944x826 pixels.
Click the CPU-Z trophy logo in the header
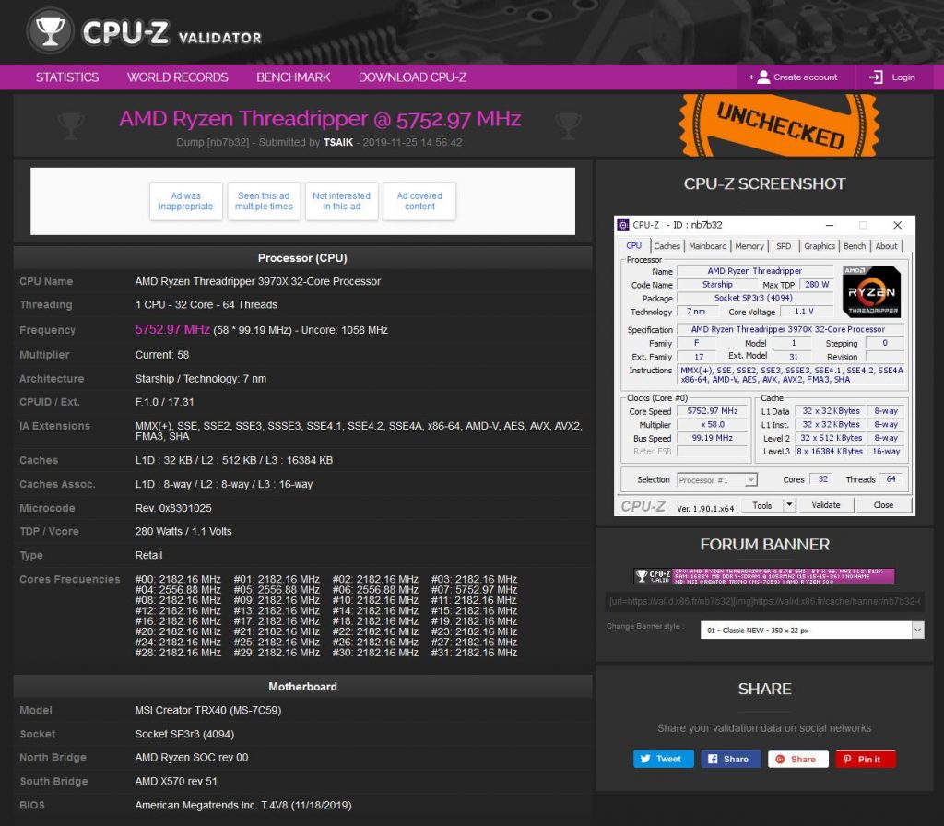50,30
